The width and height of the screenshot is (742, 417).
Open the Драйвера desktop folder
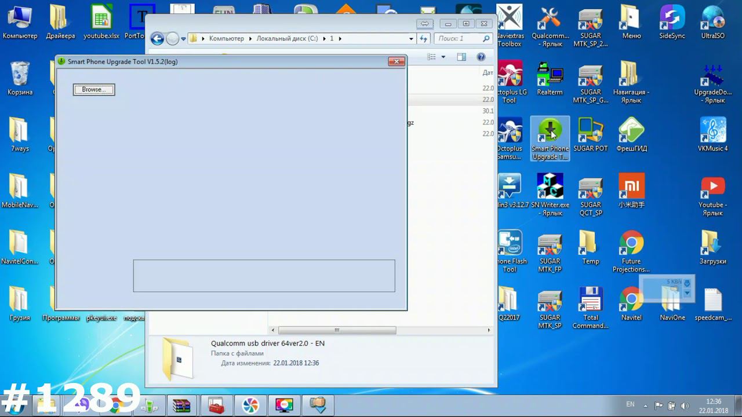60,22
